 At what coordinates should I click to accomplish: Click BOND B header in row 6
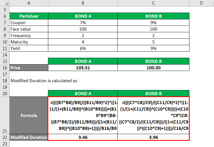(153, 16)
